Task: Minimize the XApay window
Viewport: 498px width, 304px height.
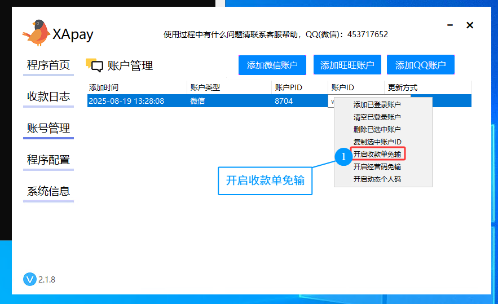Action: coord(450,26)
